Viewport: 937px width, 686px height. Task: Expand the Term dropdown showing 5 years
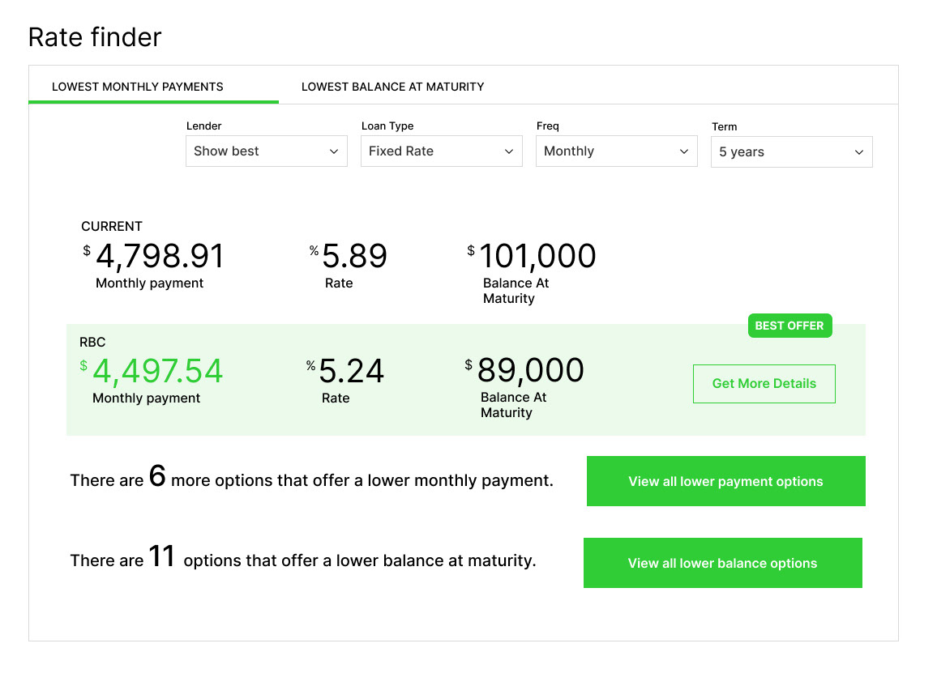[x=792, y=151]
